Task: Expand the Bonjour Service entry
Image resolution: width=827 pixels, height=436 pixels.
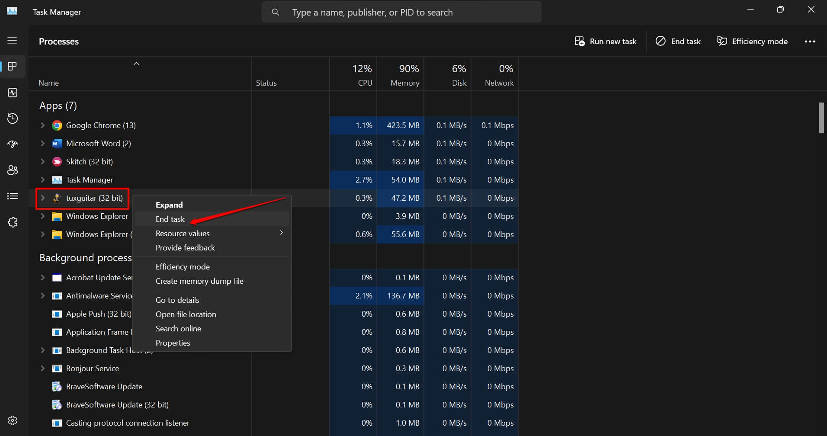Action: 42,369
